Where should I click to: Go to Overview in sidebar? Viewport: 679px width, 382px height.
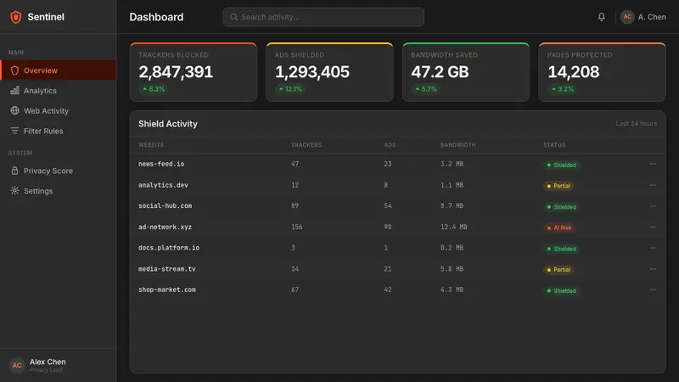[x=59, y=70]
